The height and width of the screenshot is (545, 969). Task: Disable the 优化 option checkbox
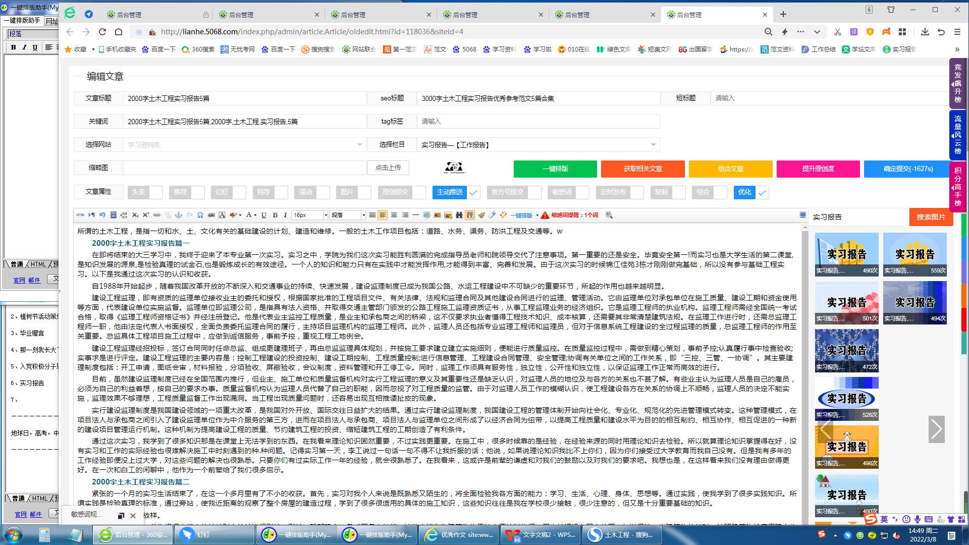(762, 192)
